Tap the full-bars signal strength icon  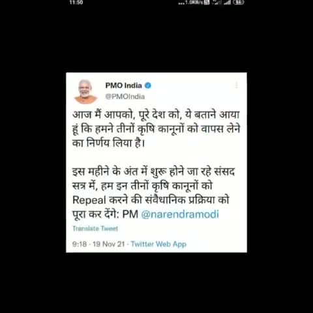(x=227, y=3)
